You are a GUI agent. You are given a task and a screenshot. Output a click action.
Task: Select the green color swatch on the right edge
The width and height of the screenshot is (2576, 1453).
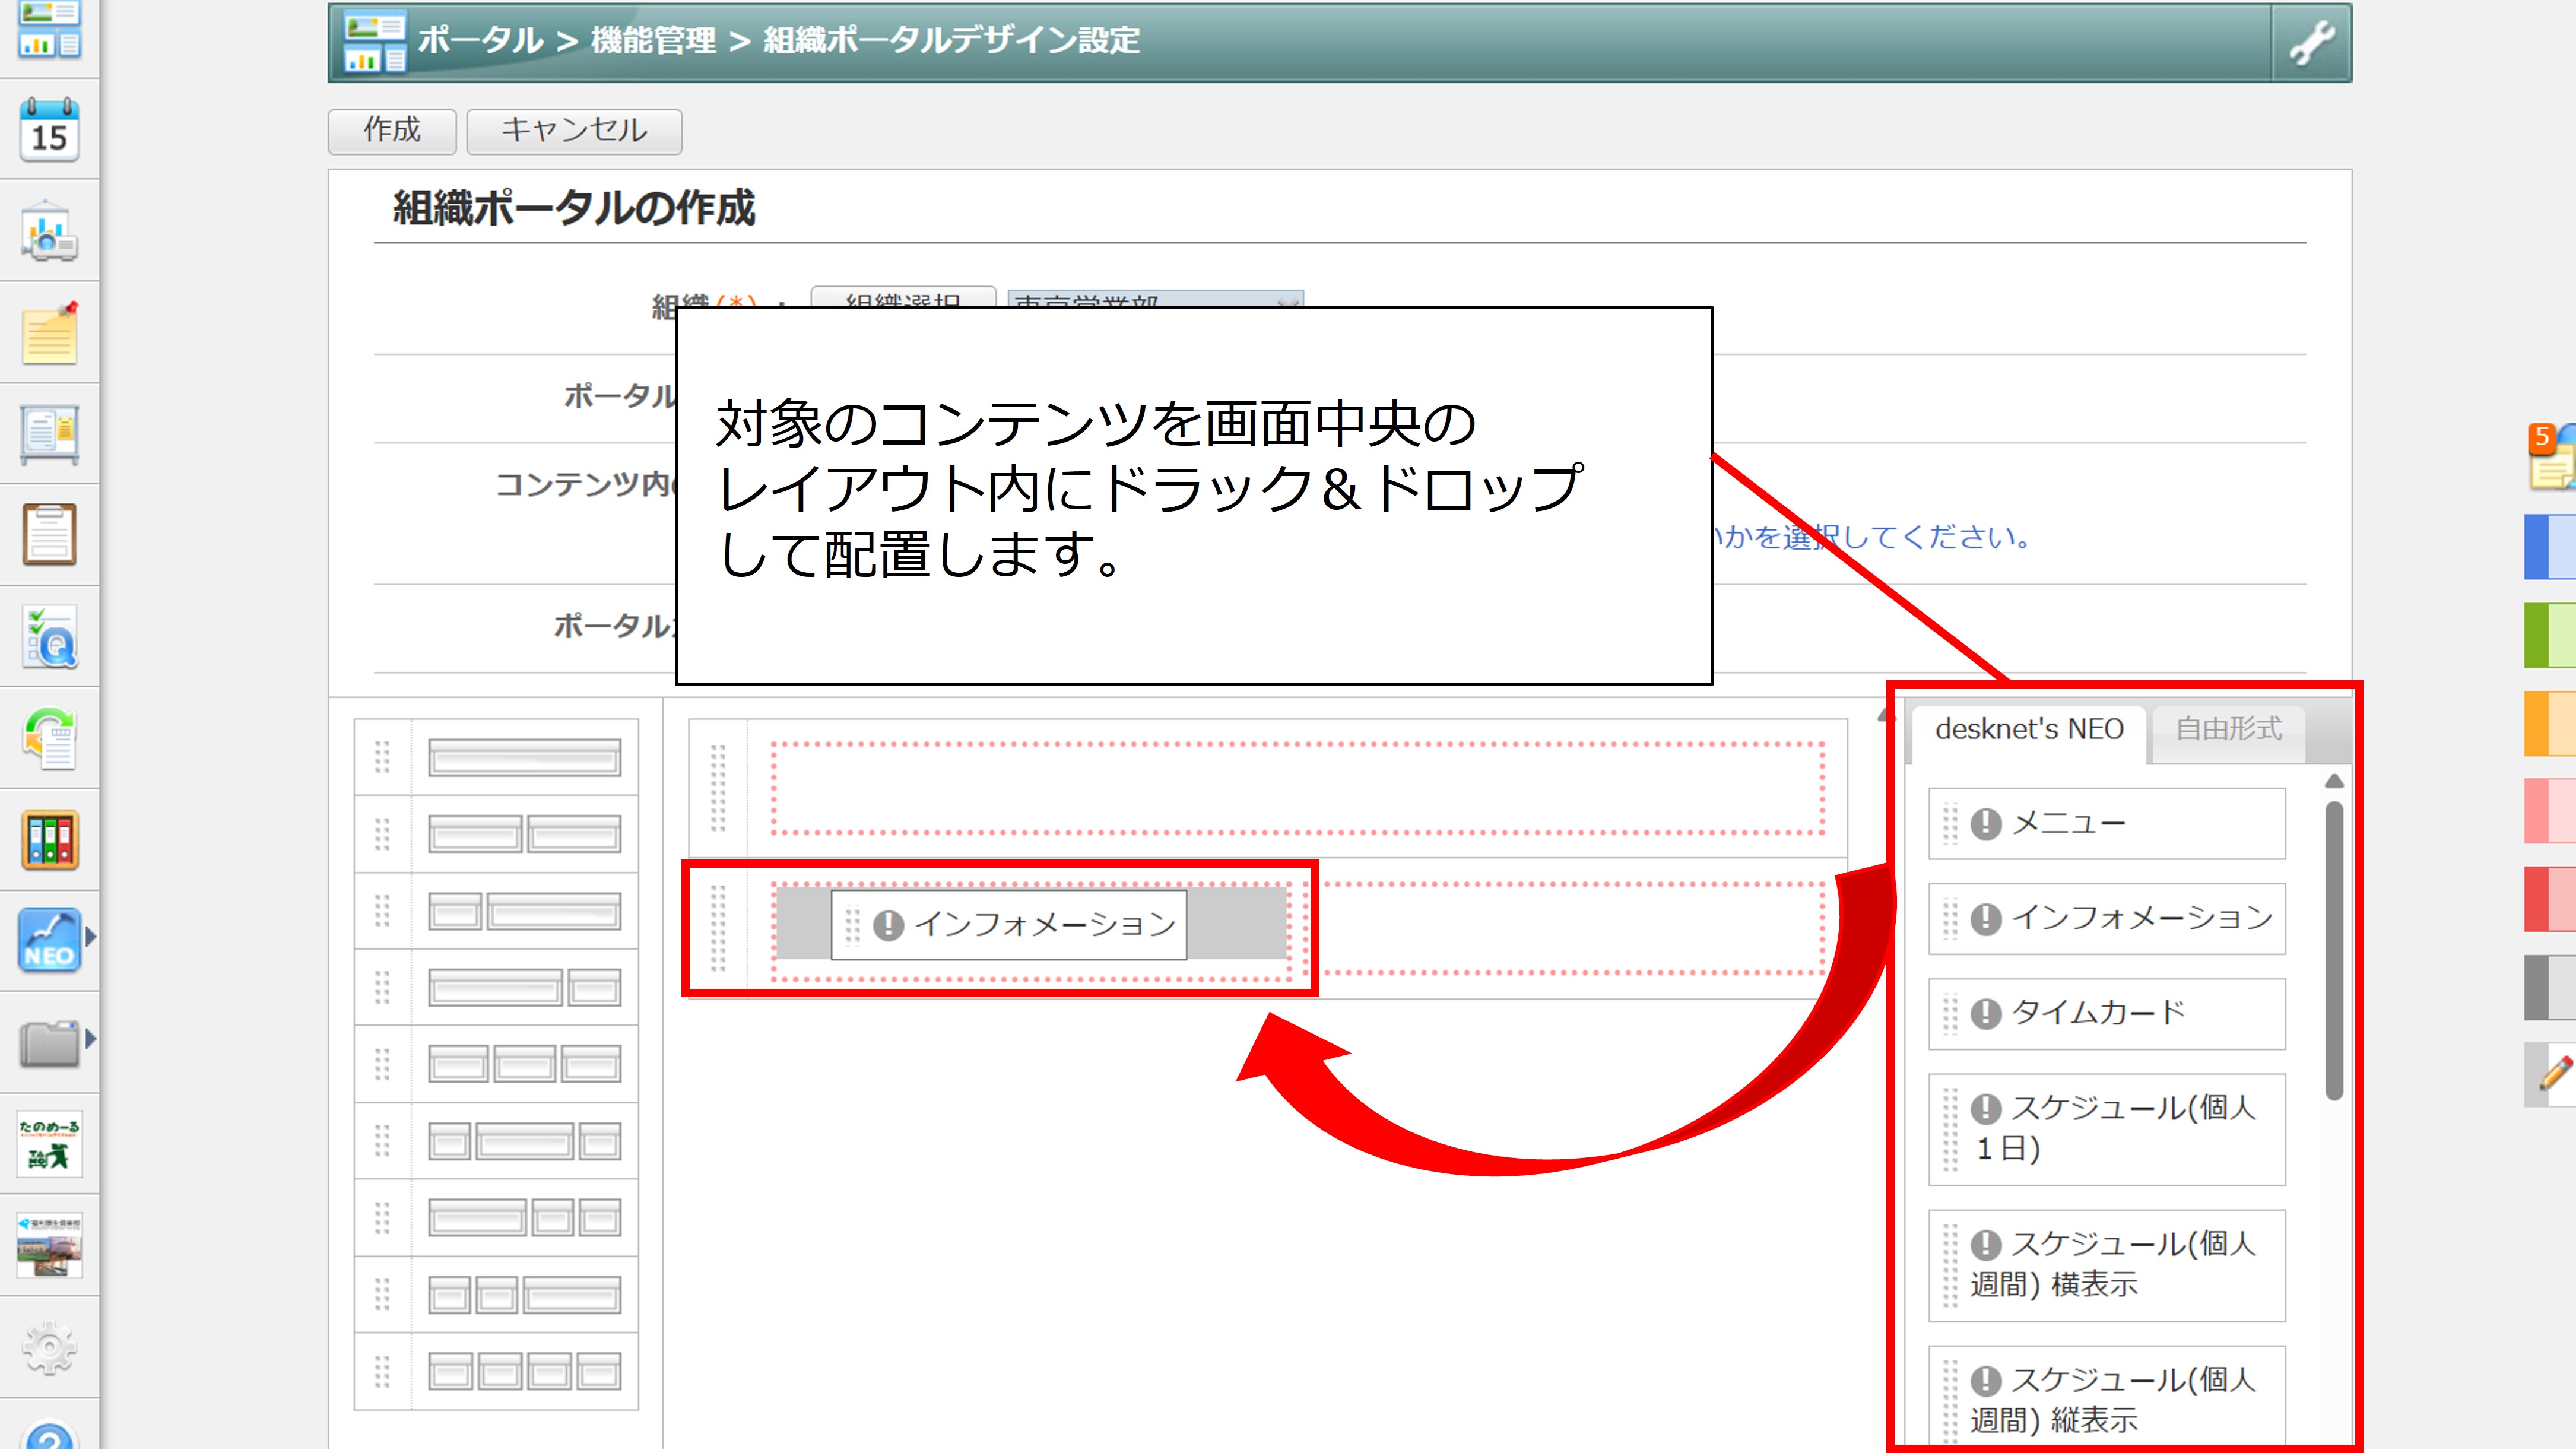click(2549, 635)
